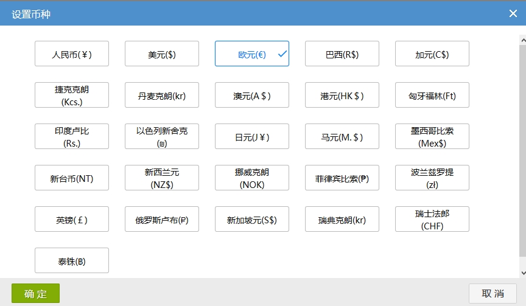Click the selected 欧元(€) option
The height and width of the screenshot is (306, 526).
pyautogui.click(x=252, y=54)
